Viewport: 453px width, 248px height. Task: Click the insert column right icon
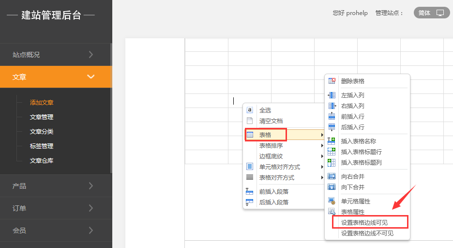point(332,106)
